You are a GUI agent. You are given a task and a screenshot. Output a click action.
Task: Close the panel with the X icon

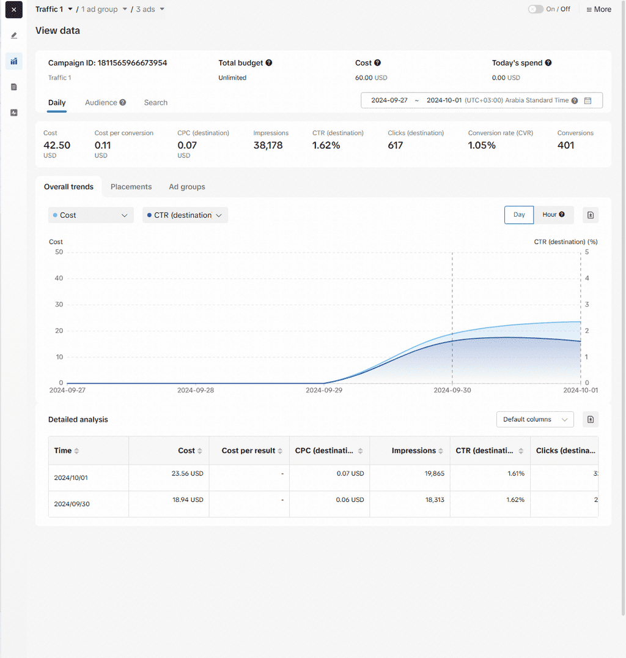[14, 10]
